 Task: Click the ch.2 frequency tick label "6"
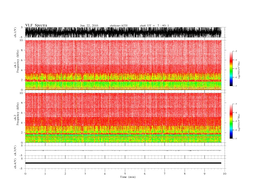(22, 113)
